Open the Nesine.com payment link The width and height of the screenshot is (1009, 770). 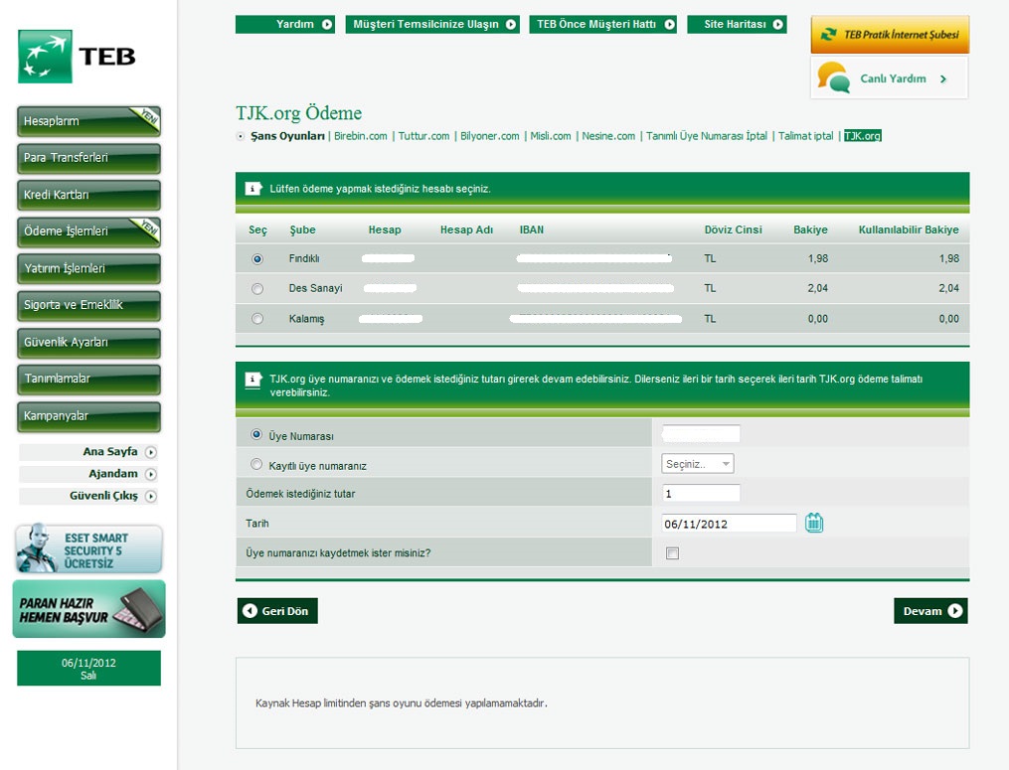pyautogui.click(x=608, y=136)
